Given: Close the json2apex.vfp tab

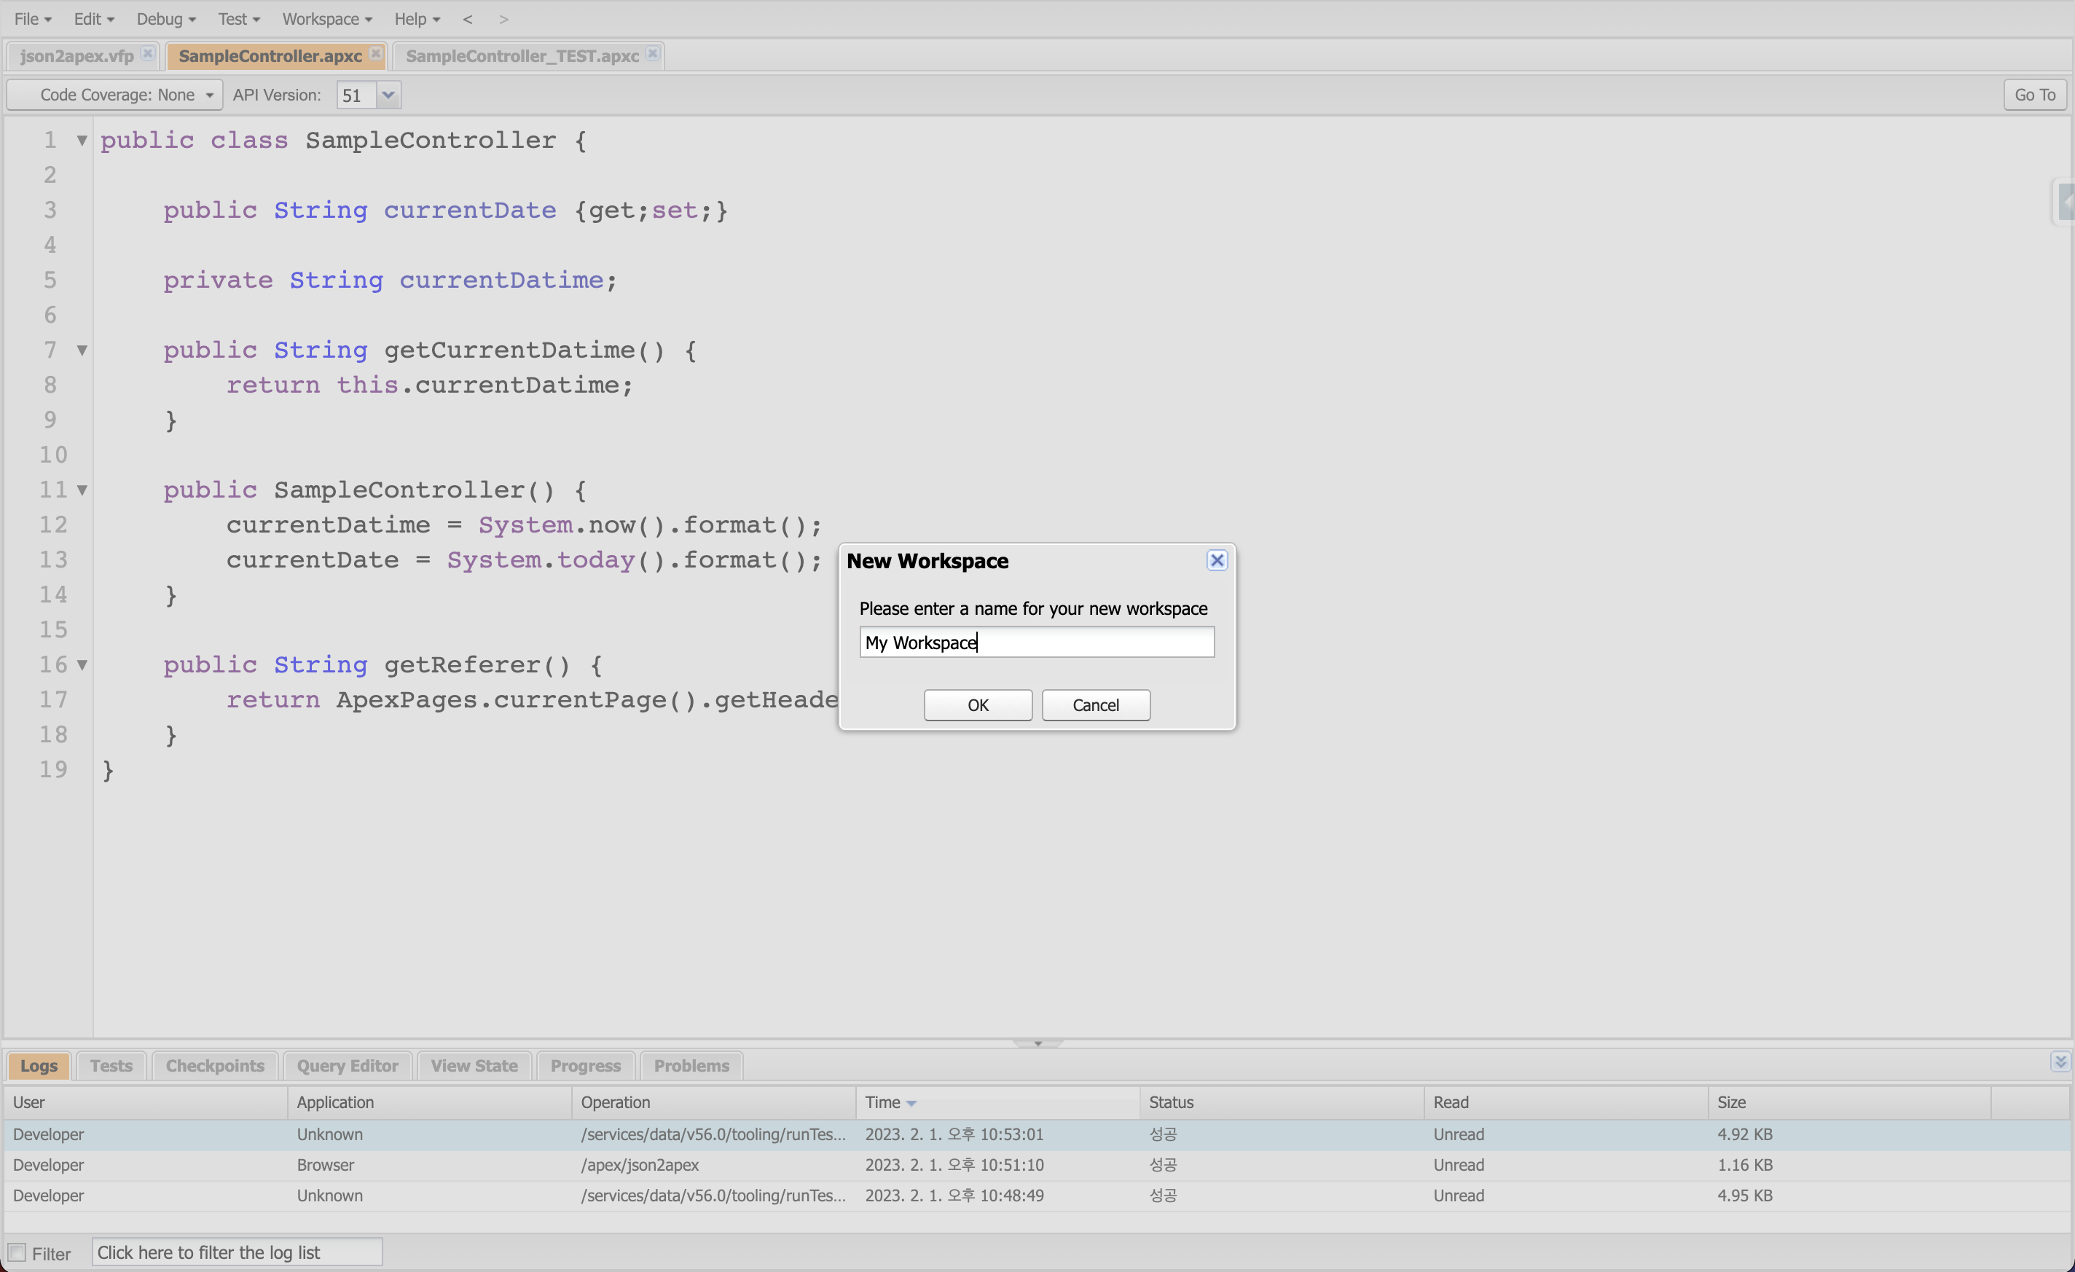Looking at the screenshot, I should click(147, 54).
